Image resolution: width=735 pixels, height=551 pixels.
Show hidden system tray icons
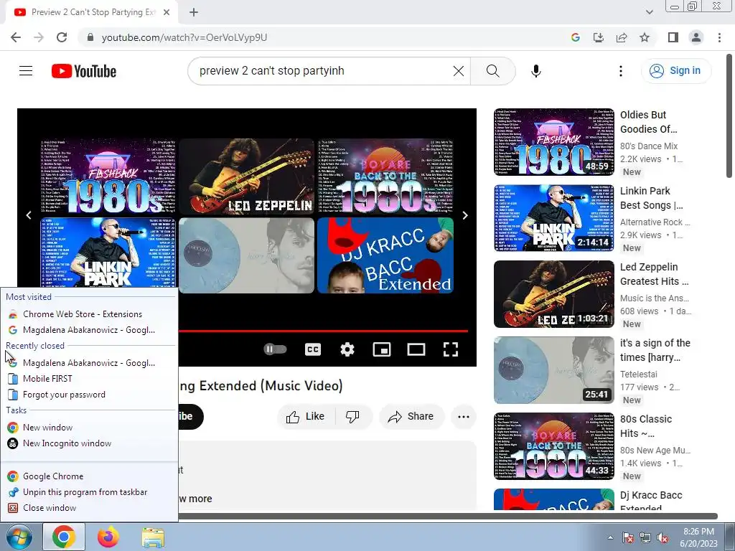click(610, 538)
